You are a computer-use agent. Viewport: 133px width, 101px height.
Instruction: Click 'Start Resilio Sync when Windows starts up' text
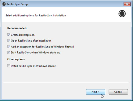coord(35,52)
